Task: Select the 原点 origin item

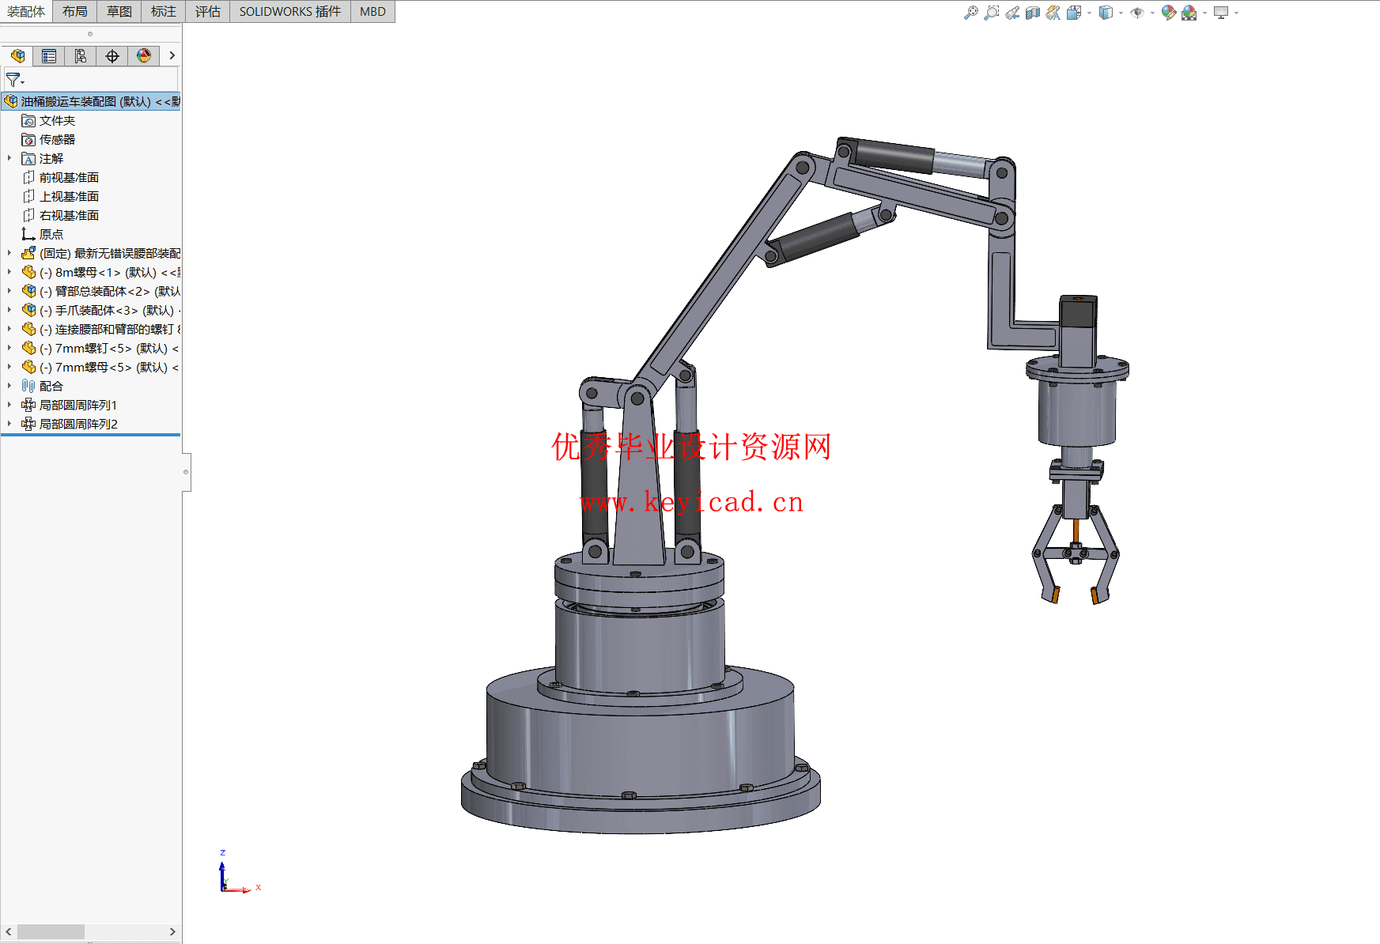Action: pos(51,234)
